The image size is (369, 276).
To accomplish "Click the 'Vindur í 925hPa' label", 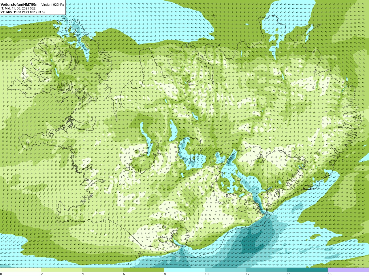I will pos(53,5).
